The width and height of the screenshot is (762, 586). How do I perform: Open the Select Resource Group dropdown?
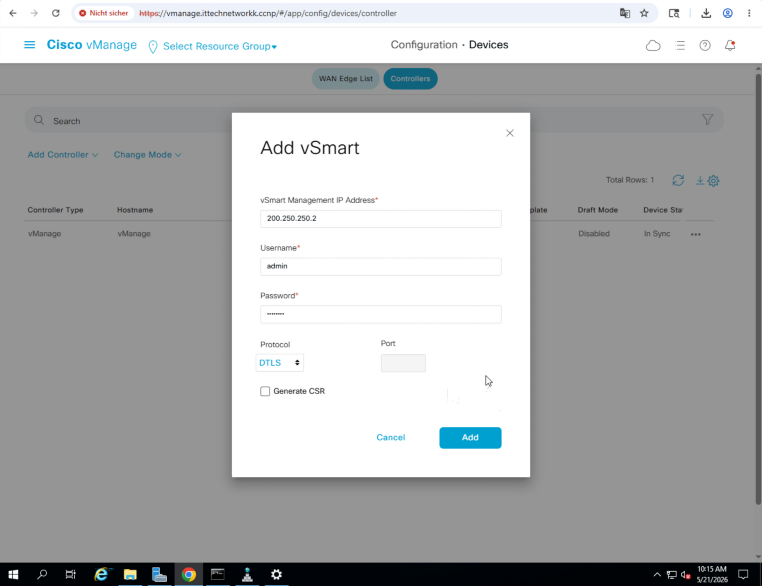220,47
